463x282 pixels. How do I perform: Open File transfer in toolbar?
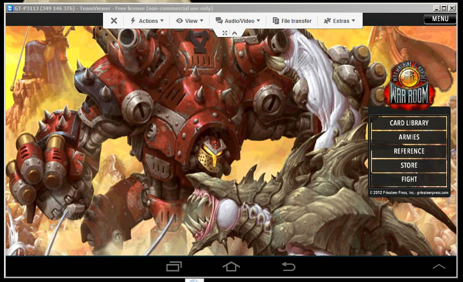pyautogui.click(x=292, y=21)
